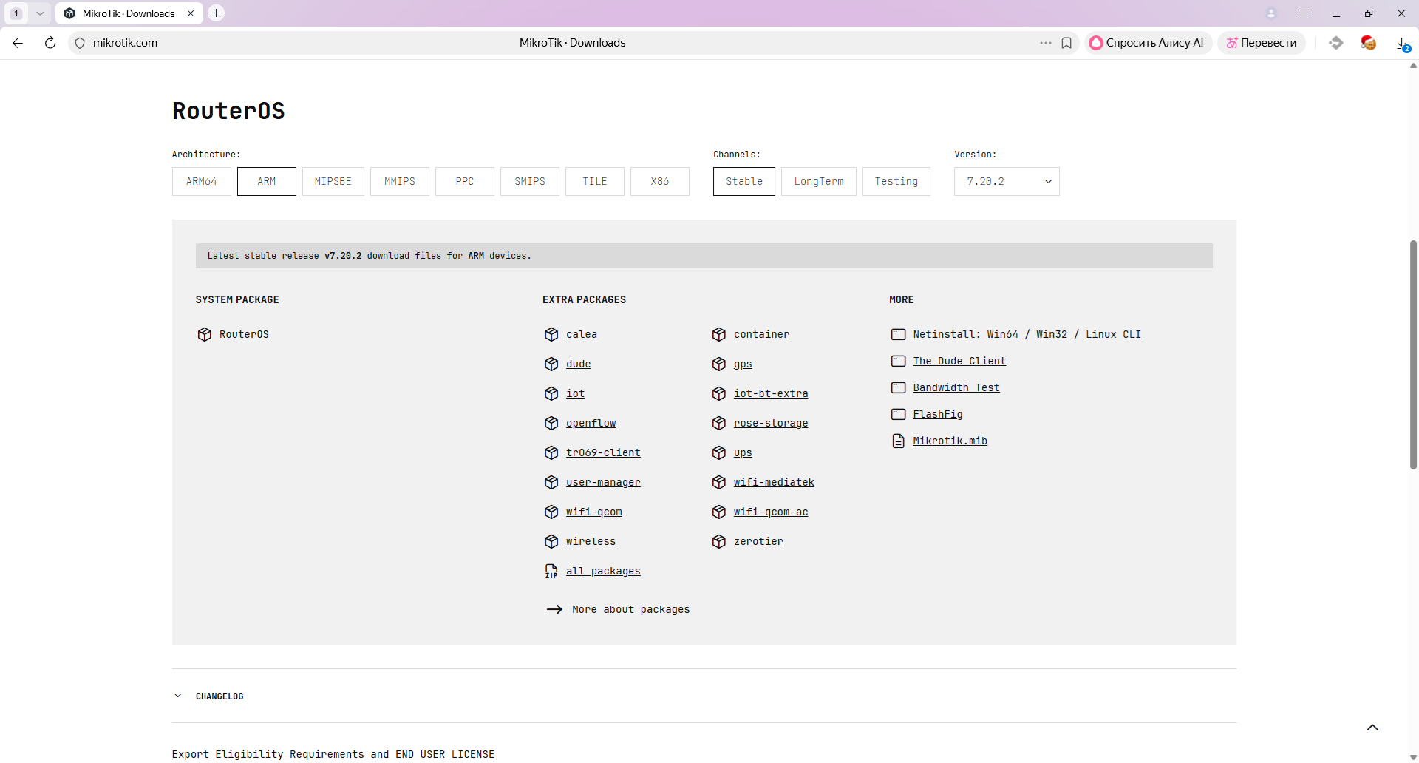Switch to MikroTik Downloads tab
Image resolution: width=1419 pixels, height=763 pixels.
(x=129, y=13)
